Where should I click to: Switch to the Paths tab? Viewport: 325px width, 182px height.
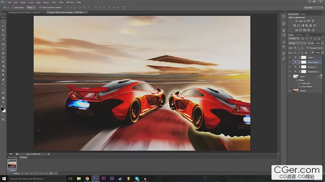coord(307,35)
